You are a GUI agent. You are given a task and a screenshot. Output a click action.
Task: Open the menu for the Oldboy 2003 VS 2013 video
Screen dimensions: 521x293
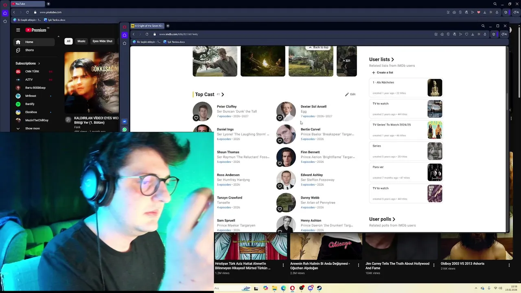509,265
